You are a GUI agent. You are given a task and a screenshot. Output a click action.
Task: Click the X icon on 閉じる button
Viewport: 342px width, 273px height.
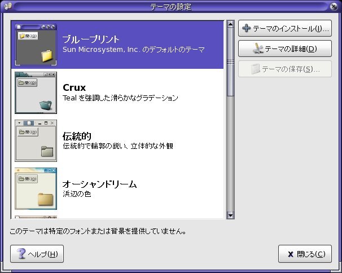click(x=291, y=254)
